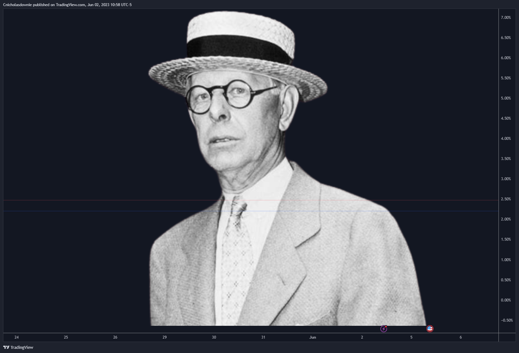Click the TradingView logo at bottom left
This screenshot has width=519, height=353.
pyautogui.click(x=18, y=347)
